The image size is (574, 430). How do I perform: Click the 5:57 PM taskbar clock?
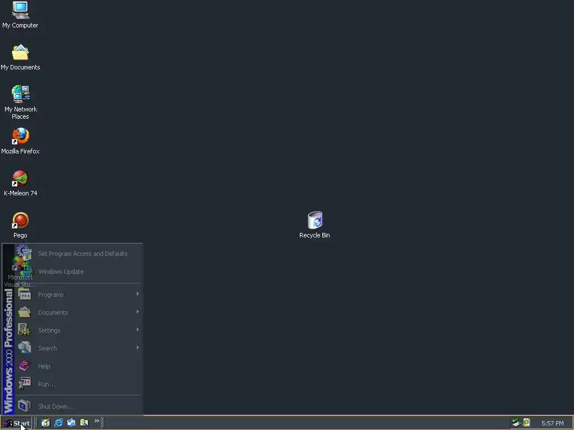552,423
